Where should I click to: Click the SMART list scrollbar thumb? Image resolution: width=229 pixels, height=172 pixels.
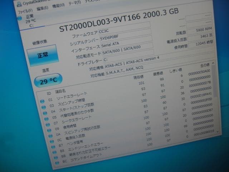click(215, 81)
